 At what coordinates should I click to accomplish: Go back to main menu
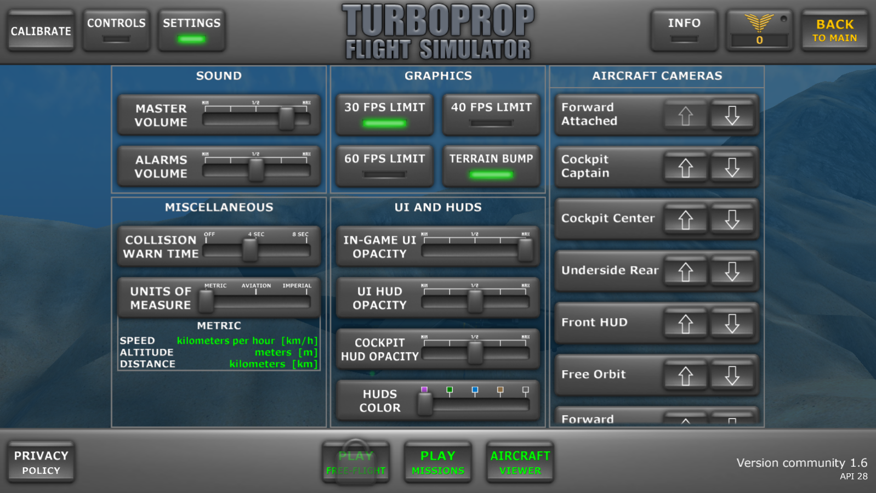pyautogui.click(x=834, y=31)
